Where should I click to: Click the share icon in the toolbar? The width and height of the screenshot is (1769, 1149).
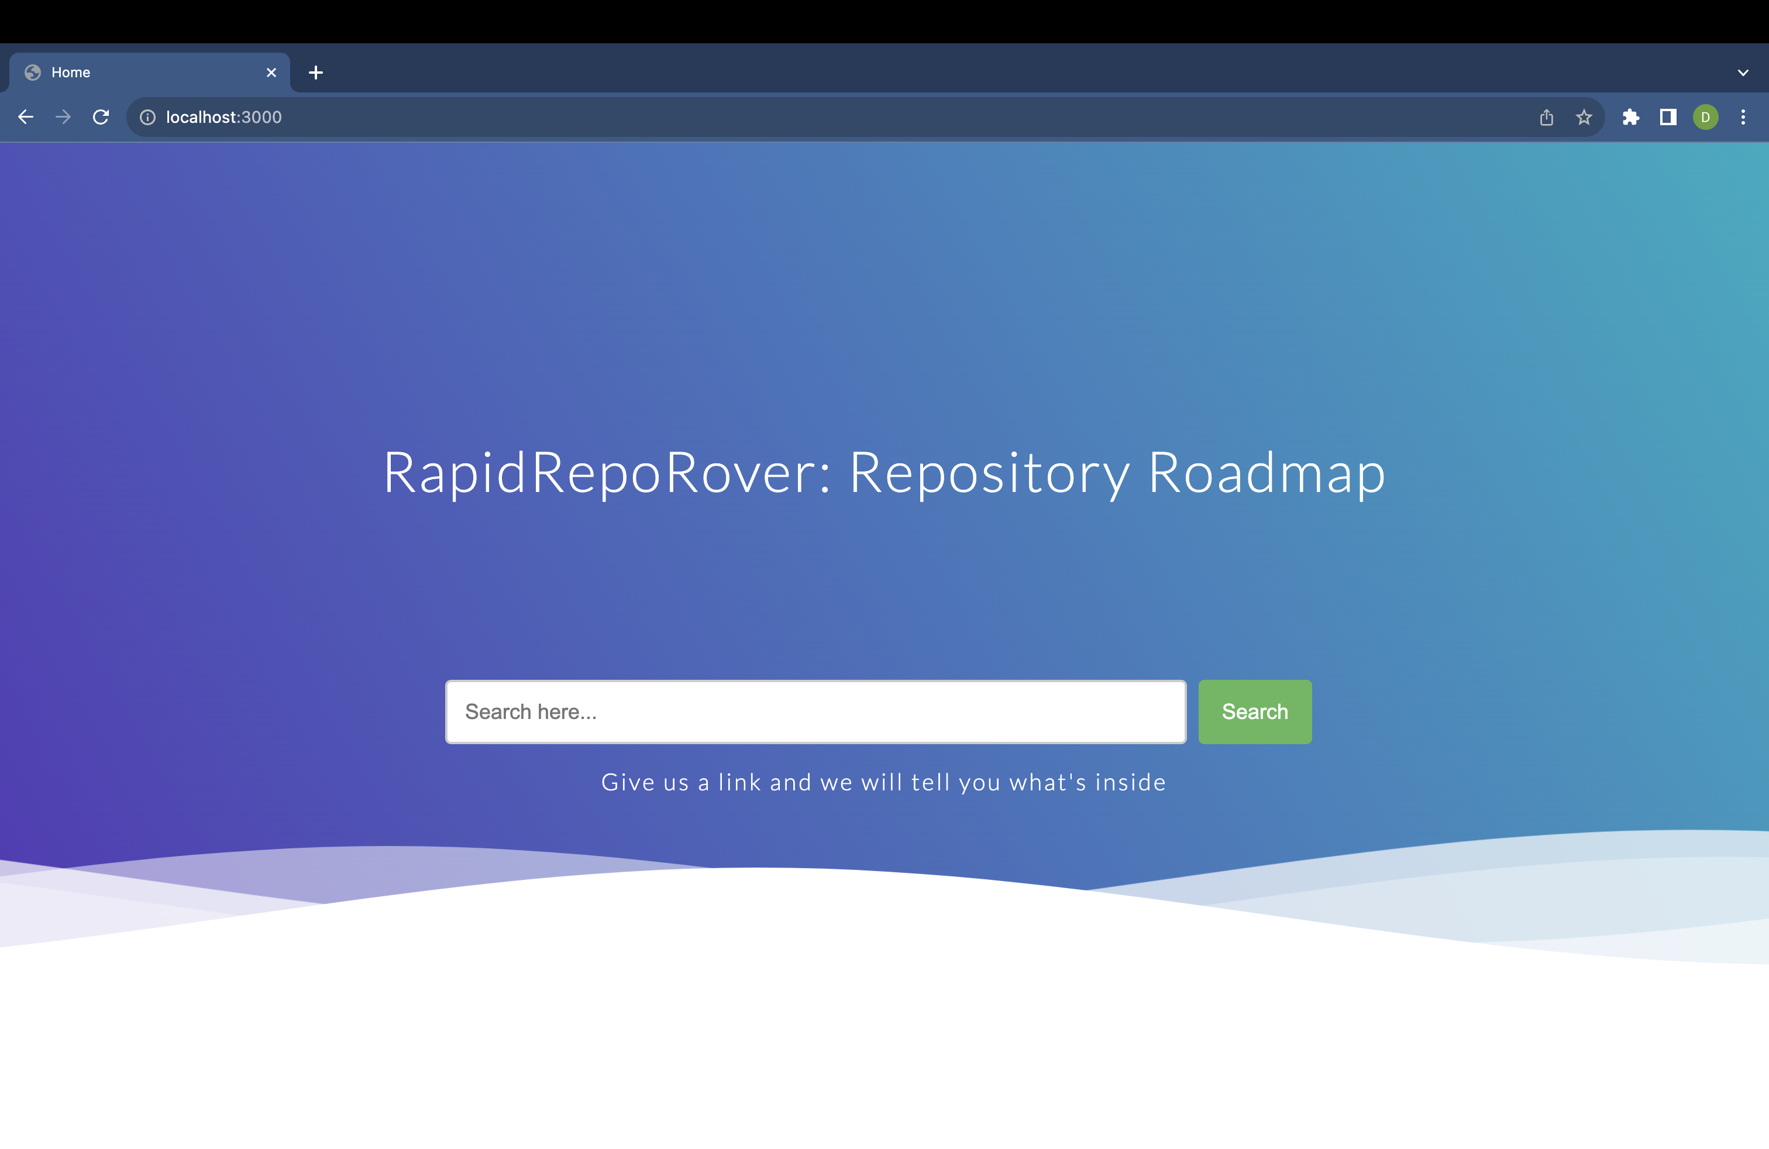(x=1547, y=116)
